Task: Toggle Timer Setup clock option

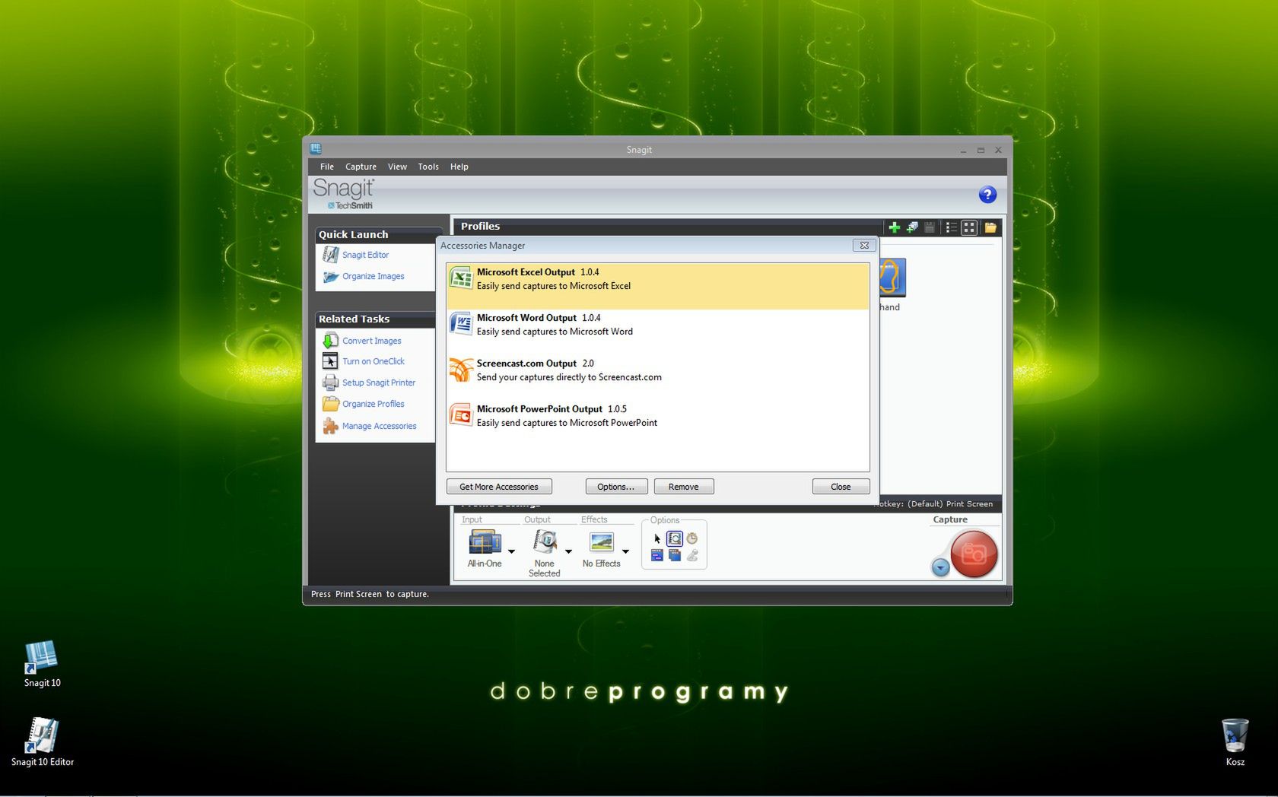Action: coord(692,538)
